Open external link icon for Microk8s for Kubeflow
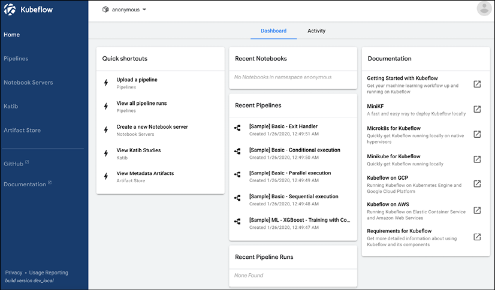Viewport: 495px width, 290px height. click(477, 134)
